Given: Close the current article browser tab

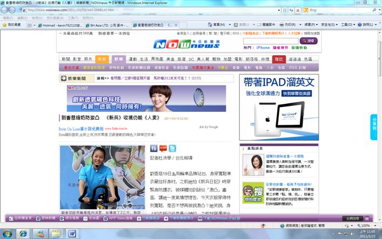Looking at the screenshot, I should pos(176,25).
